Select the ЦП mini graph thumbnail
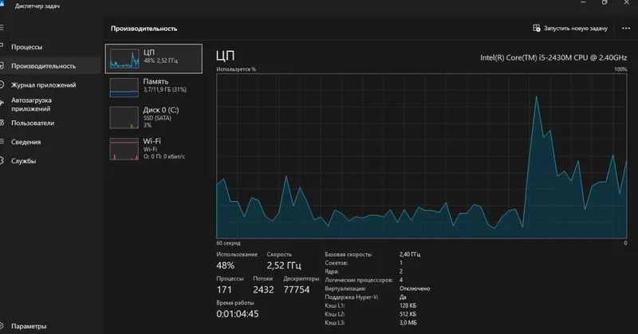The width and height of the screenshot is (638, 334). coord(124,58)
